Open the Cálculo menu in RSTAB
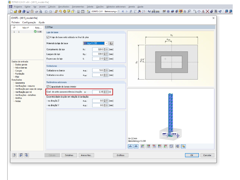 click(52, 7)
